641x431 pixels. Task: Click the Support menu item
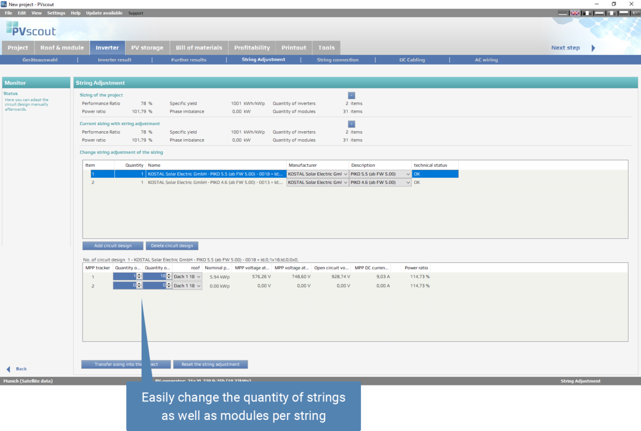(136, 13)
